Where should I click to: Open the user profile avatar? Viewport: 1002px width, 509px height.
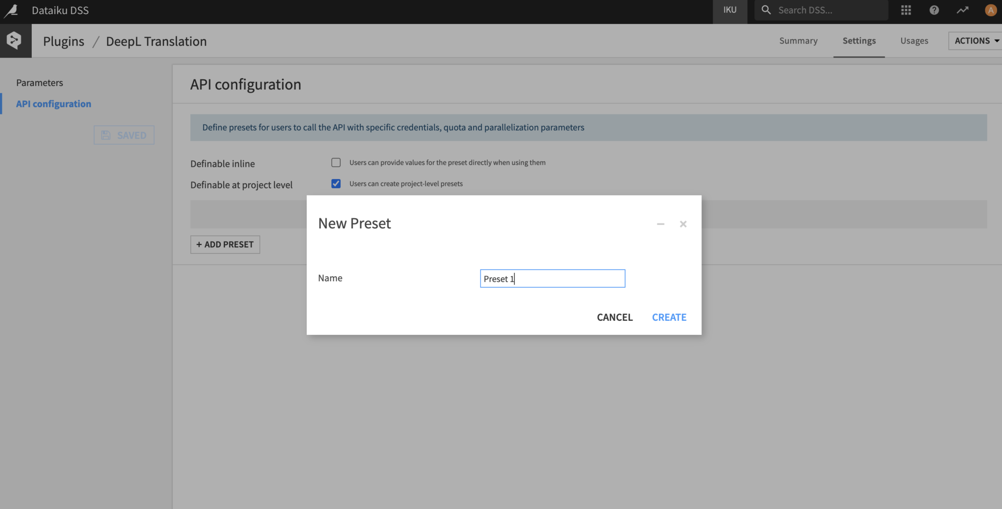[x=990, y=10]
